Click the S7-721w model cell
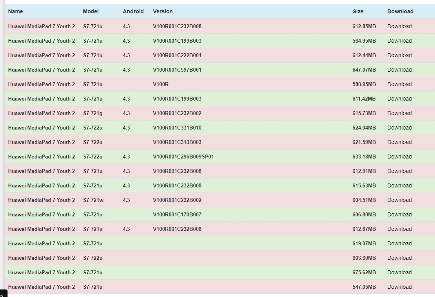This screenshot has height=297, width=435. tap(93, 200)
